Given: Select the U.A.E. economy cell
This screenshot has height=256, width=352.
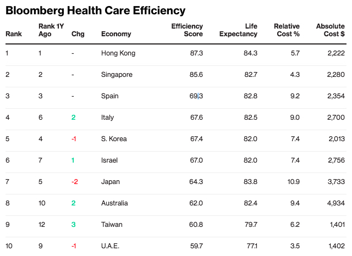Looking at the screenshot, I should [x=111, y=246].
